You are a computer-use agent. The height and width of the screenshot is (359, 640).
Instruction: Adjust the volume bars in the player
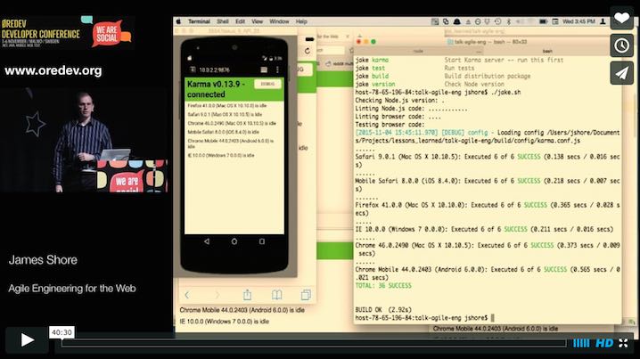click(x=581, y=343)
